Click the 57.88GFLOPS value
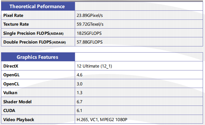Screen dimensions: 205x125 coord(89,42)
